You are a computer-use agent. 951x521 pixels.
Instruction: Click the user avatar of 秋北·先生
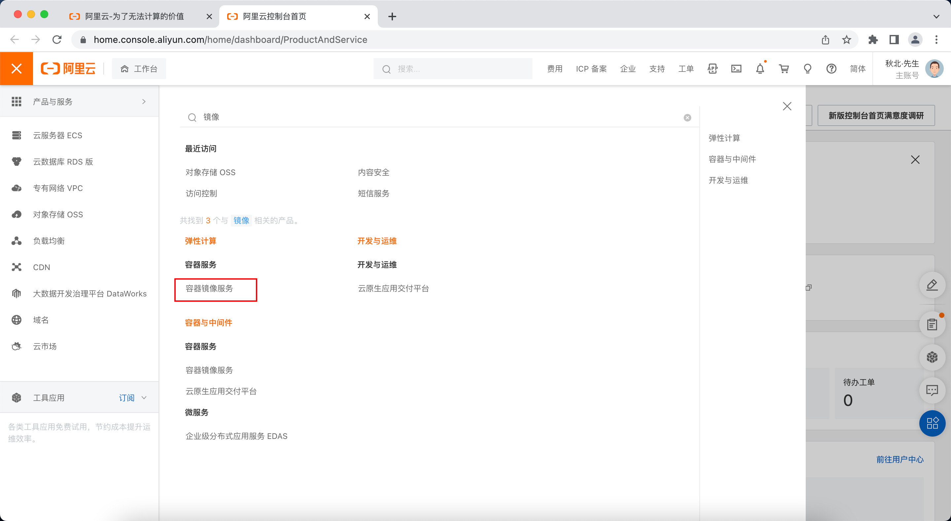click(x=934, y=69)
